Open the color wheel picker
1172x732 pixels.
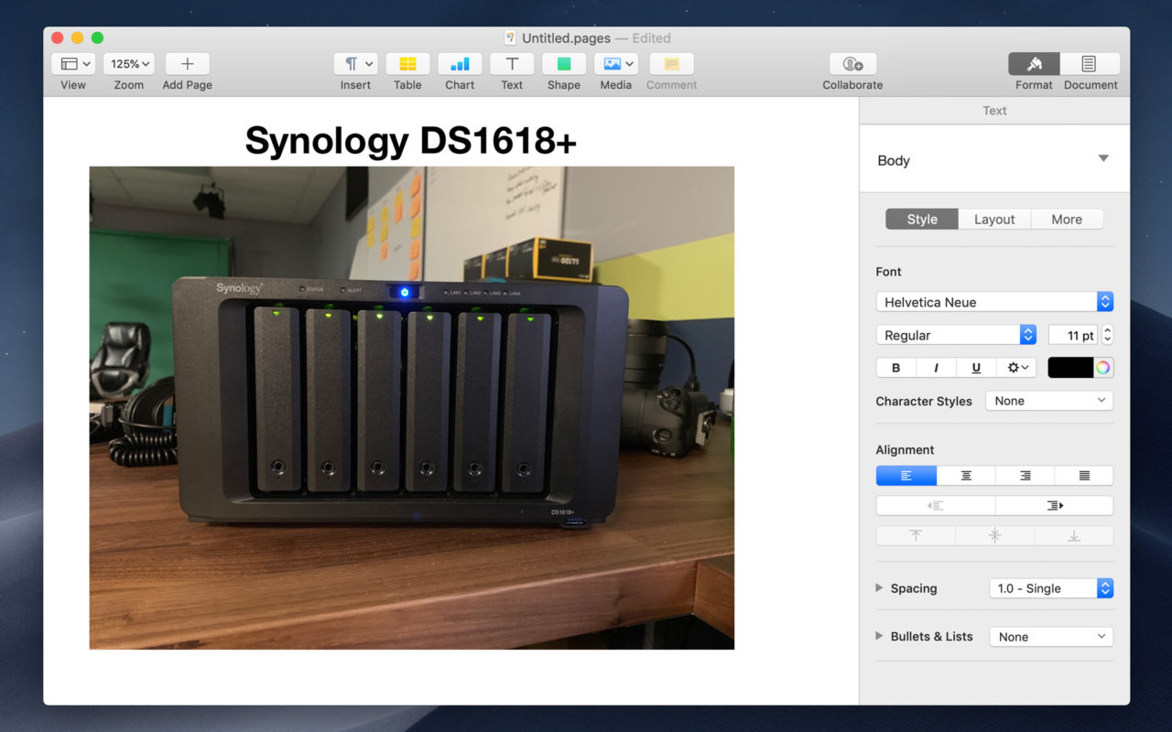1103,368
